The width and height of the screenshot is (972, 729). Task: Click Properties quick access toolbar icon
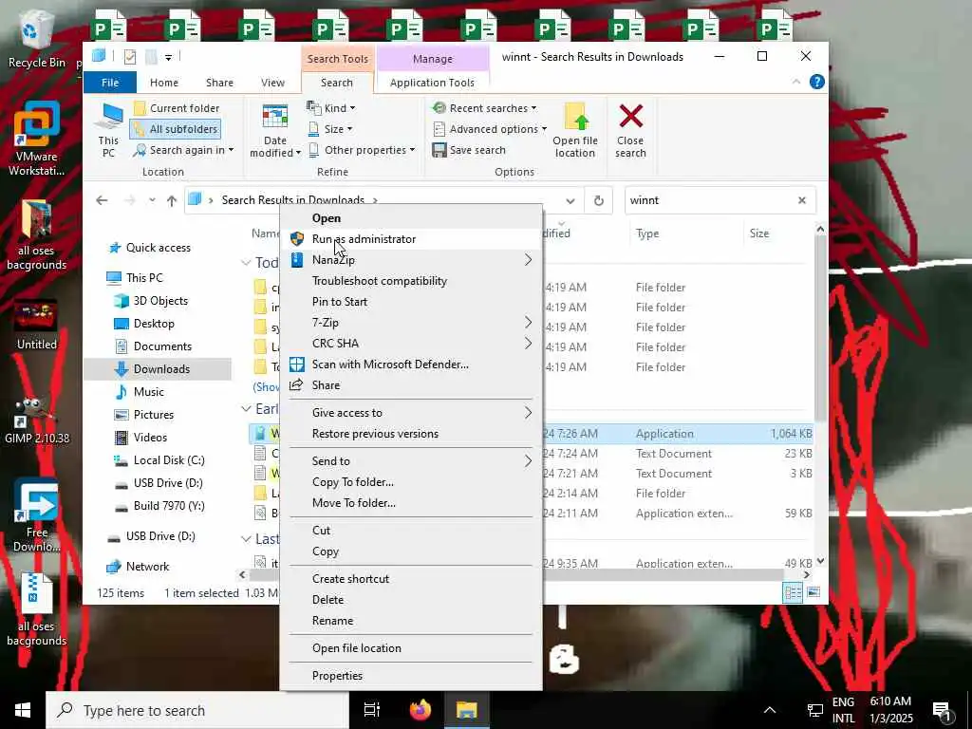pyautogui.click(x=129, y=57)
